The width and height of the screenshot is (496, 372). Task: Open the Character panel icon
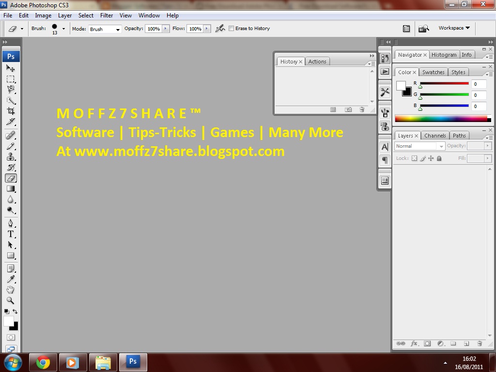pos(385,147)
